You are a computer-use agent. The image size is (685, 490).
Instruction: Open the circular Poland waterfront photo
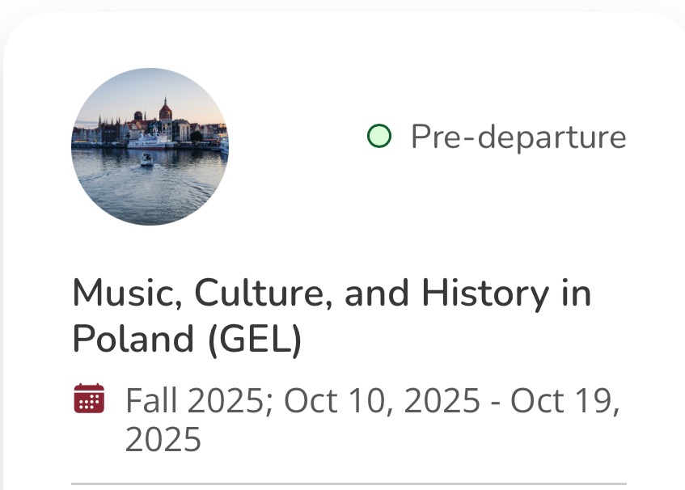pos(150,146)
